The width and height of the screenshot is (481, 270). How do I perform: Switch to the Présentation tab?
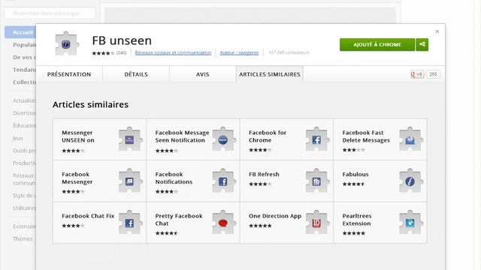tap(69, 74)
